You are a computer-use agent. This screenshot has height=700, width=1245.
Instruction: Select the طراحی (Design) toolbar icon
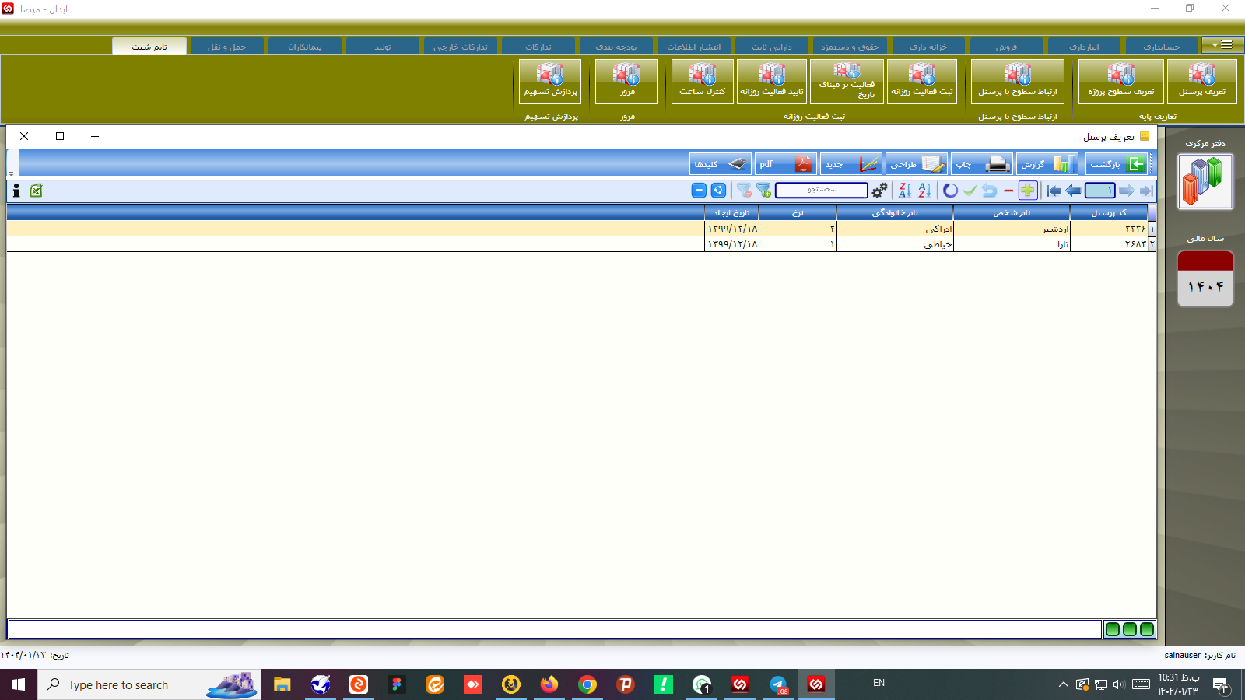pos(917,163)
